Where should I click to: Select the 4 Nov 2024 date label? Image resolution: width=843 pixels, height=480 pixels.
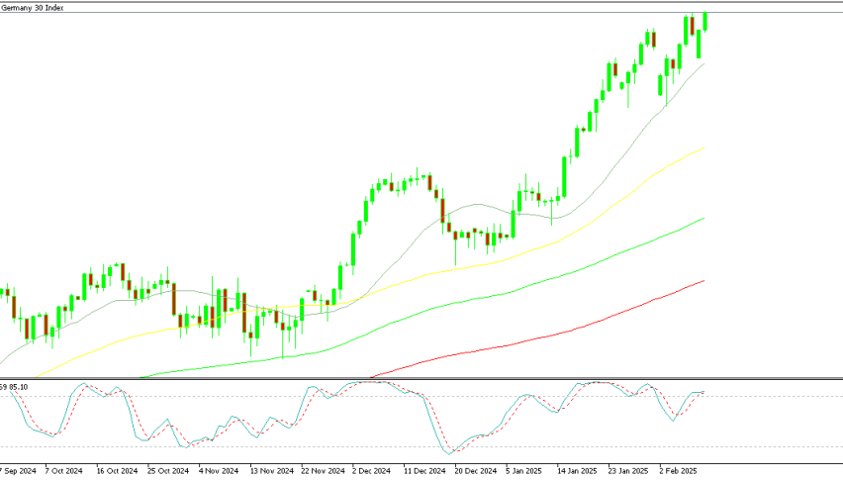pos(219,471)
